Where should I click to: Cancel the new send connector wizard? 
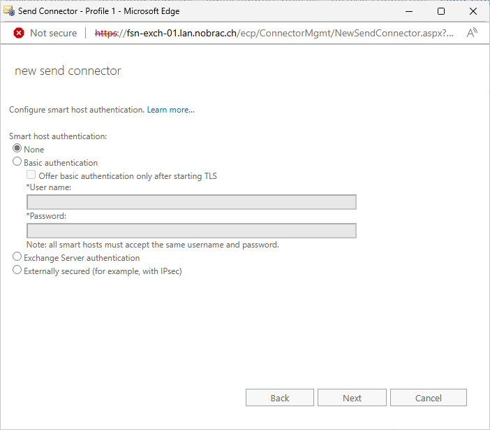tap(429, 398)
